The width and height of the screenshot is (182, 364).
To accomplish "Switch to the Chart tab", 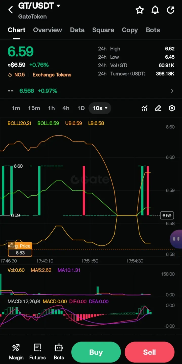I will pyautogui.click(x=17, y=30).
